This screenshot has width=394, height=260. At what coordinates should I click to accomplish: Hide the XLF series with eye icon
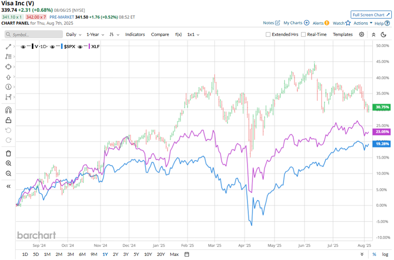pyautogui.click(x=80, y=46)
